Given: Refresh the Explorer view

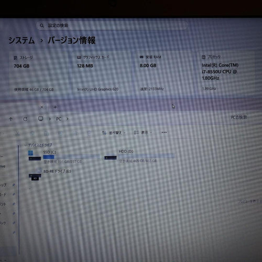Looking at the screenshot, I should pyautogui.click(x=25, y=119).
